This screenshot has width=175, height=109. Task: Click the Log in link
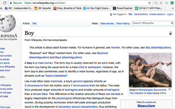pos(170,14)
